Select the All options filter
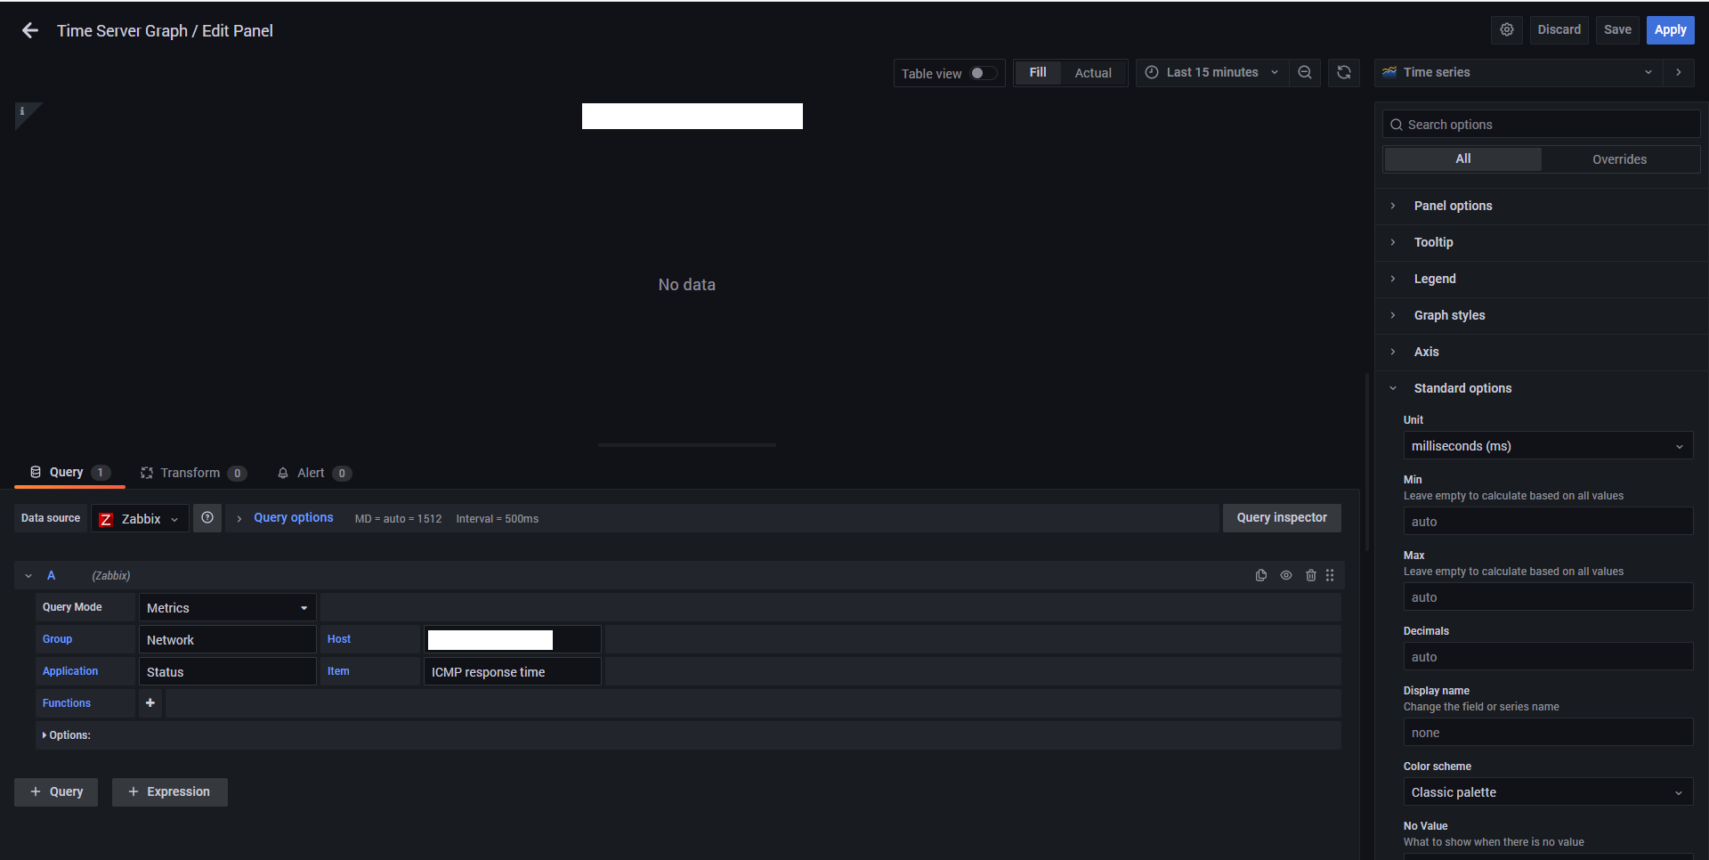 tap(1463, 159)
